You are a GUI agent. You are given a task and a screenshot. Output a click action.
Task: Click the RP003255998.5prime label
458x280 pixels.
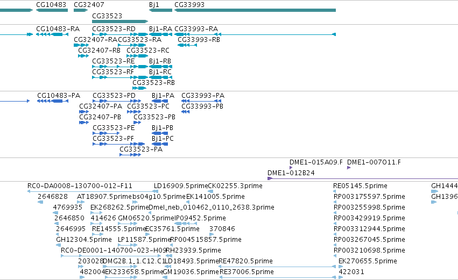369,207
